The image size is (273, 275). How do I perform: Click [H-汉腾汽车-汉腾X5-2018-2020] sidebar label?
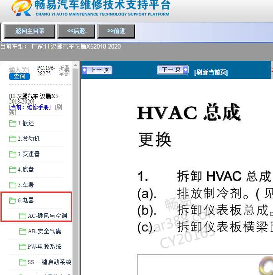[34, 99]
